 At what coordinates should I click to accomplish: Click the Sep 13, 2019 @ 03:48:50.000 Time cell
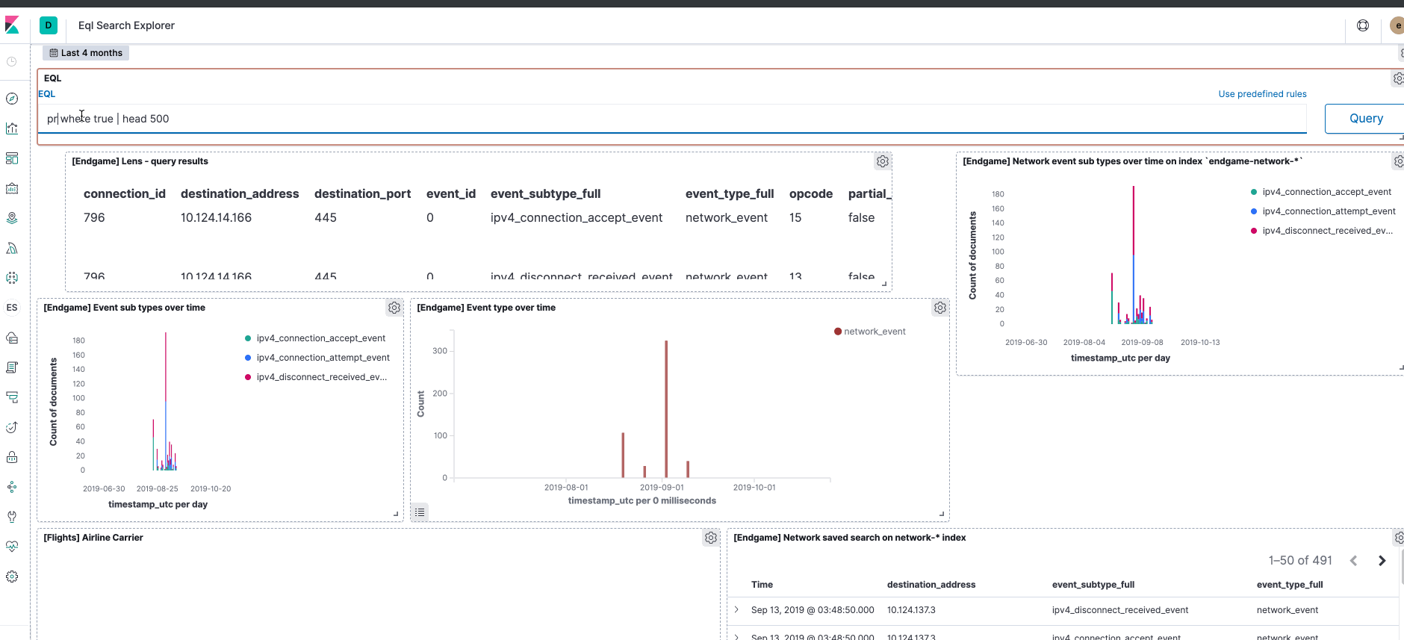tap(813, 610)
